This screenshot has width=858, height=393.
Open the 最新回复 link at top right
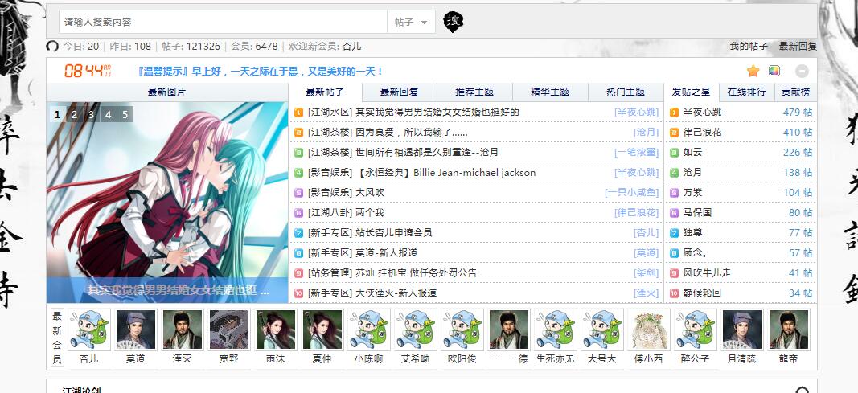click(798, 47)
